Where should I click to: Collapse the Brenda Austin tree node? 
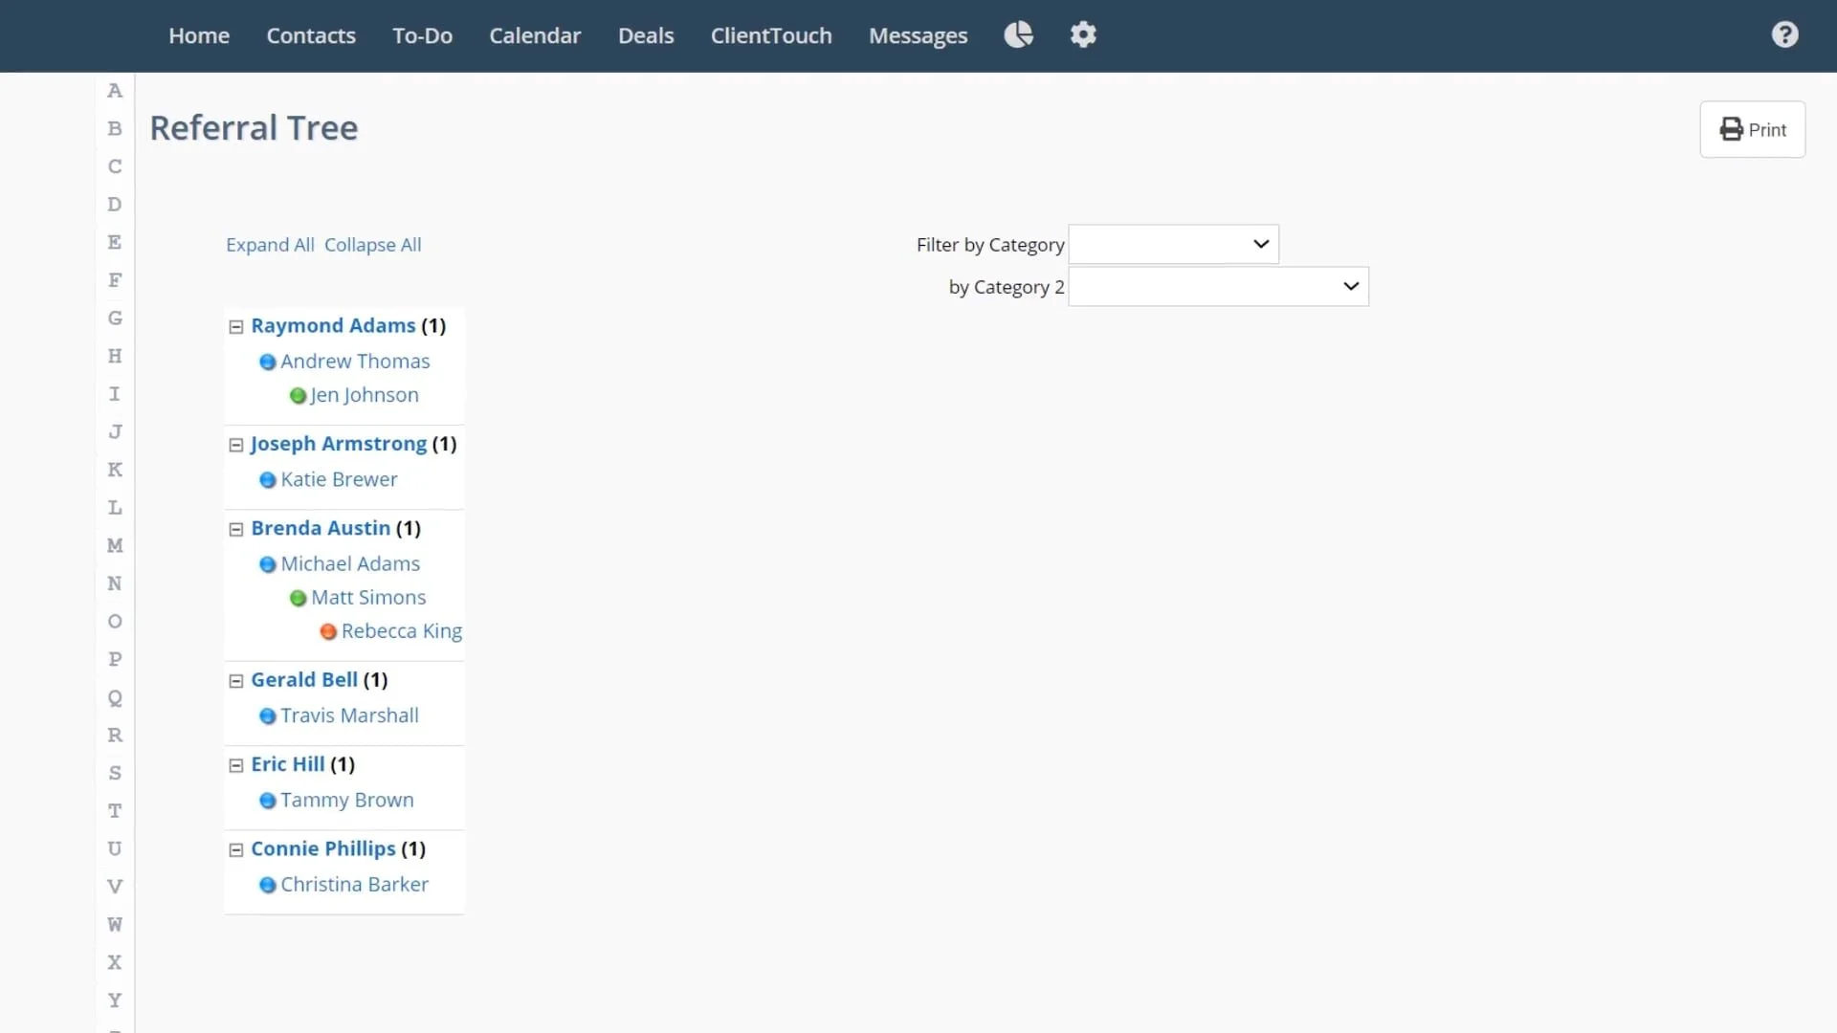[236, 529]
